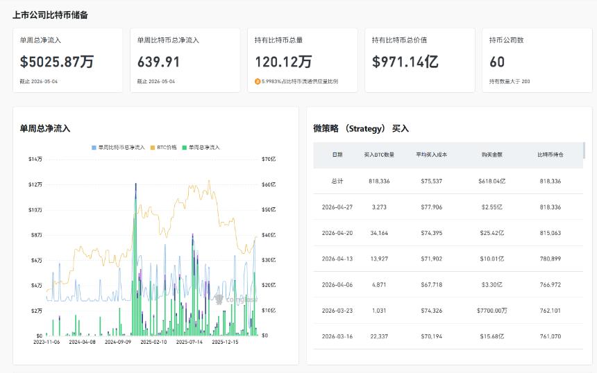
Task: Click the 日期 column header
Action: (x=337, y=155)
